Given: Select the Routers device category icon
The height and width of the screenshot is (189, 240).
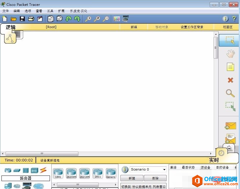Looking at the screenshot, I should [8, 170].
